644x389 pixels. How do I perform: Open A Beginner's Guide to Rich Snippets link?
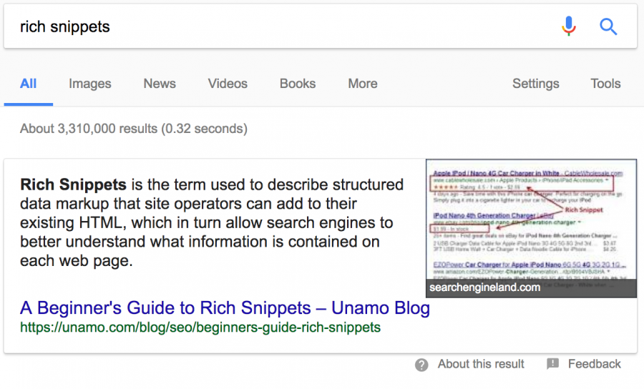(225, 307)
